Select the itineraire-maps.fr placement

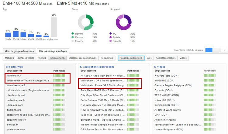tap(16, 85)
